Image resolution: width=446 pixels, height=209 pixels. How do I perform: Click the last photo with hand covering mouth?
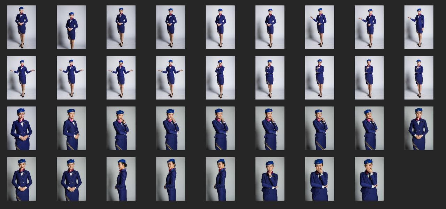tap(369, 179)
